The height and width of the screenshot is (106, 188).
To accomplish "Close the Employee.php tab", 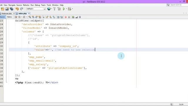I will 14,14.
